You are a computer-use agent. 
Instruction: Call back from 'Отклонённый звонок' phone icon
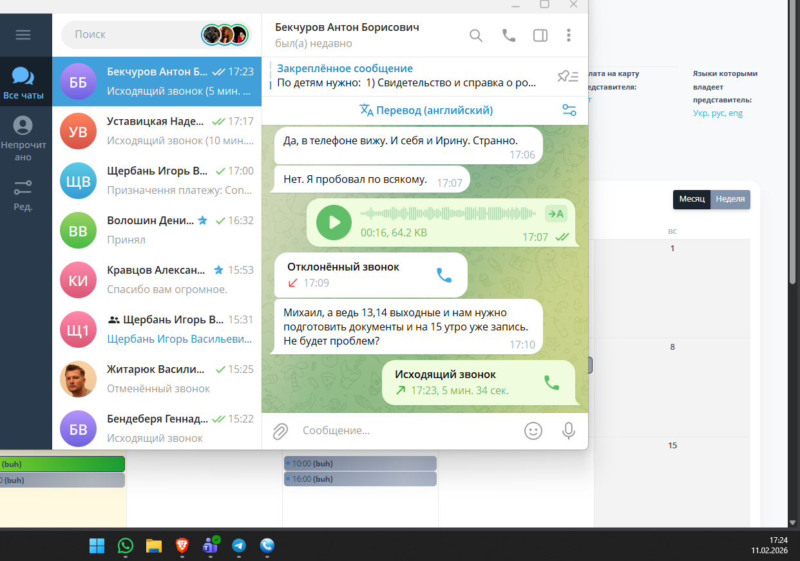(x=444, y=275)
